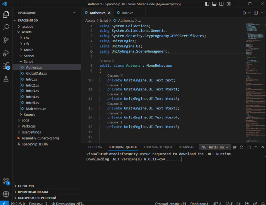The width and height of the screenshot is (266, 205).
Task: Expand the Sounds folder
Action: click(47, 115)
